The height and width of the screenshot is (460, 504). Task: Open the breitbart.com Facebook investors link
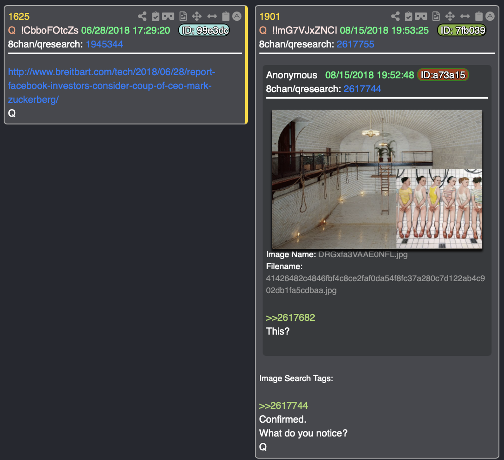112,86
